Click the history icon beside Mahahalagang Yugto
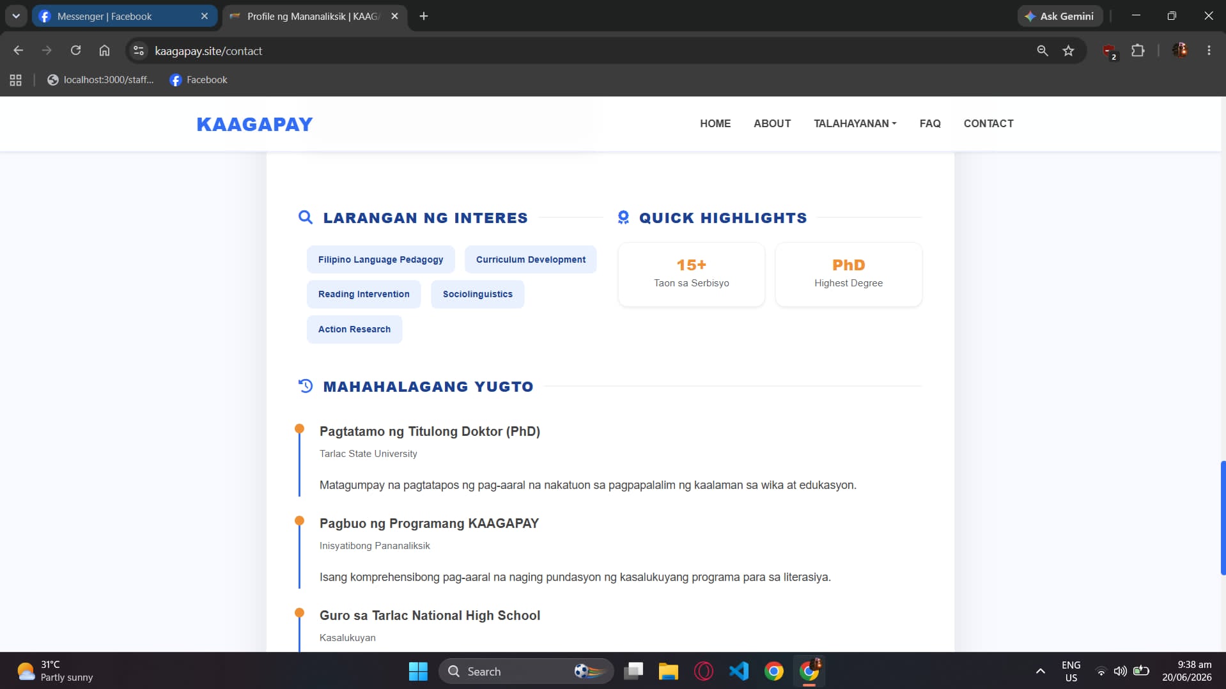 (306, 386)
